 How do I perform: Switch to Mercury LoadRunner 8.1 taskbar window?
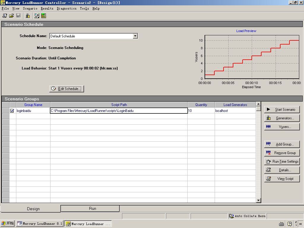[40, 224]
